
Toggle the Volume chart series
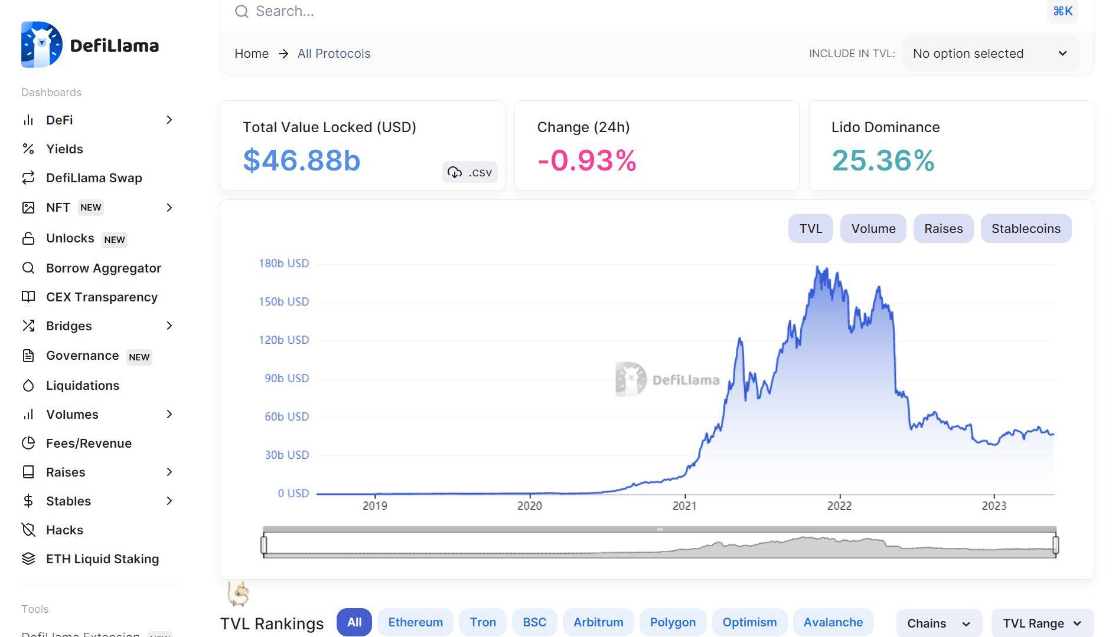(873, 229)
